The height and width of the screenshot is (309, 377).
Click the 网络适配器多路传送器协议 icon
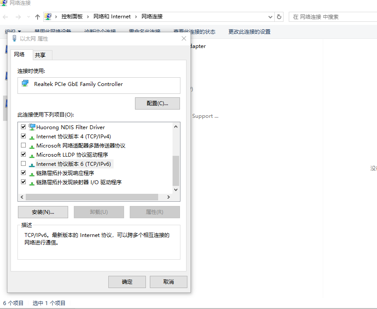coord(32,146)
